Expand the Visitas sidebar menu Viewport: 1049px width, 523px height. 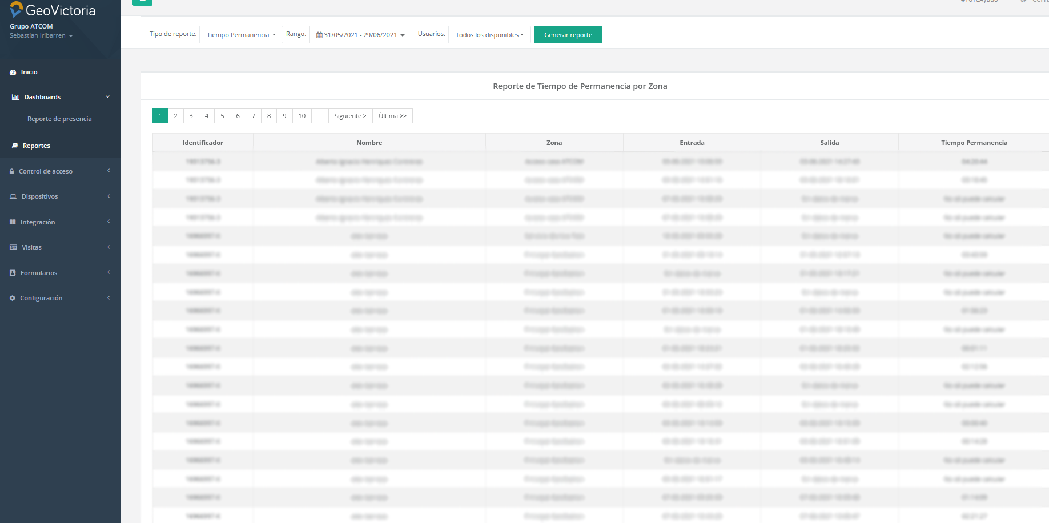pyautogui.click(x=60, y=248)
